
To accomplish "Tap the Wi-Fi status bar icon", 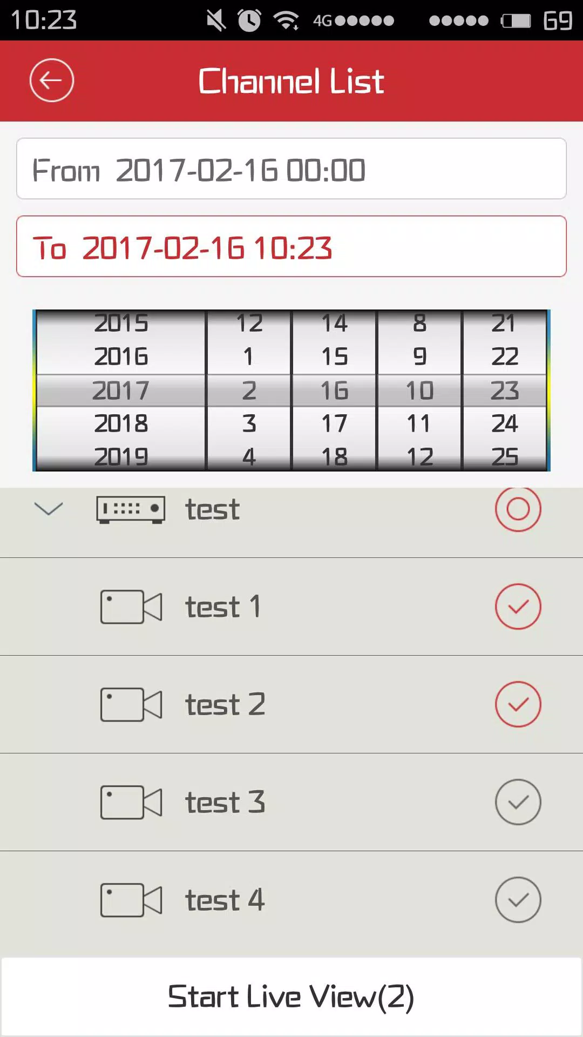I will pyautogui.click(x=286, y=21).
